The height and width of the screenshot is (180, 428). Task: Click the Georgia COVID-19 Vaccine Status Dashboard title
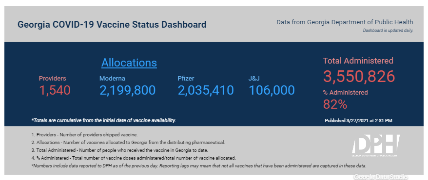click(x=112, y=25)
